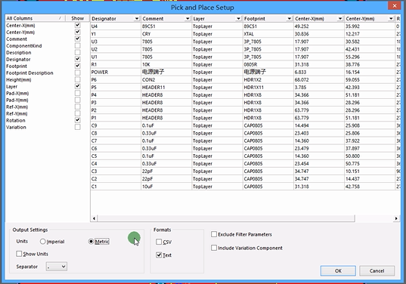Open the Center-Y(mm) column filter dropdown
This screenshot has width=406, height=284.
pyautogui.click(x=391, y=19)
